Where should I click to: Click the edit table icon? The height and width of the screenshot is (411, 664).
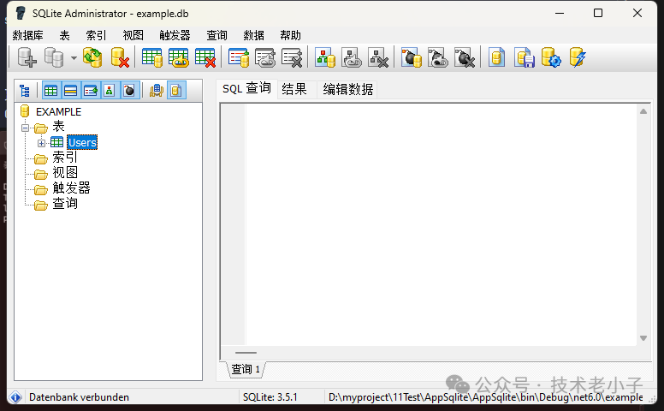(178, 57)
